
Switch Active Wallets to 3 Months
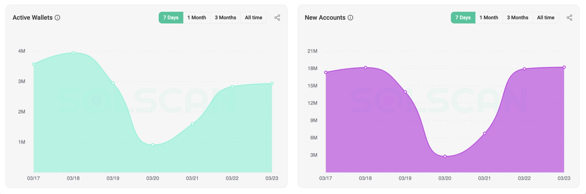(225, 18)
